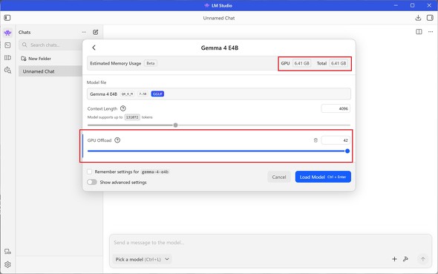Click the gemma-4-e4b model identifier tag

(x=155, y=172)
